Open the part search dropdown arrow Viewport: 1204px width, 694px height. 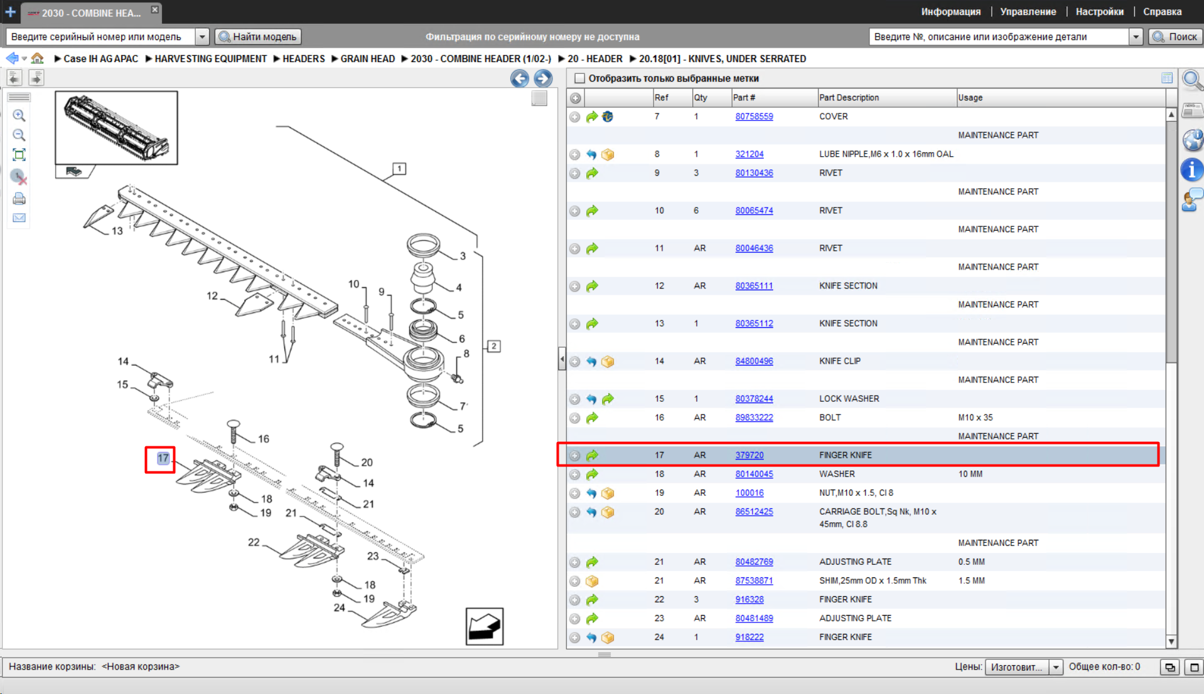(x=1136, y=37)
